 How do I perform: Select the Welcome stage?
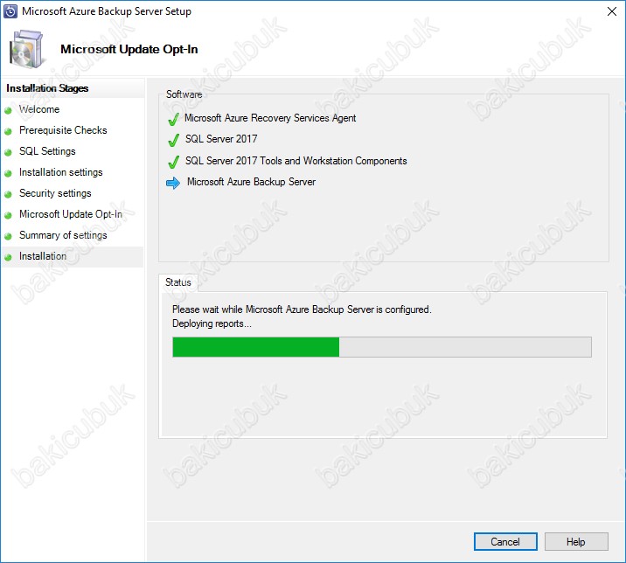click(x=39, y=109)
